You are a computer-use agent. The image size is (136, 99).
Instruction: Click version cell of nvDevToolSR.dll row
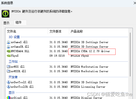[x=58, y=87]
